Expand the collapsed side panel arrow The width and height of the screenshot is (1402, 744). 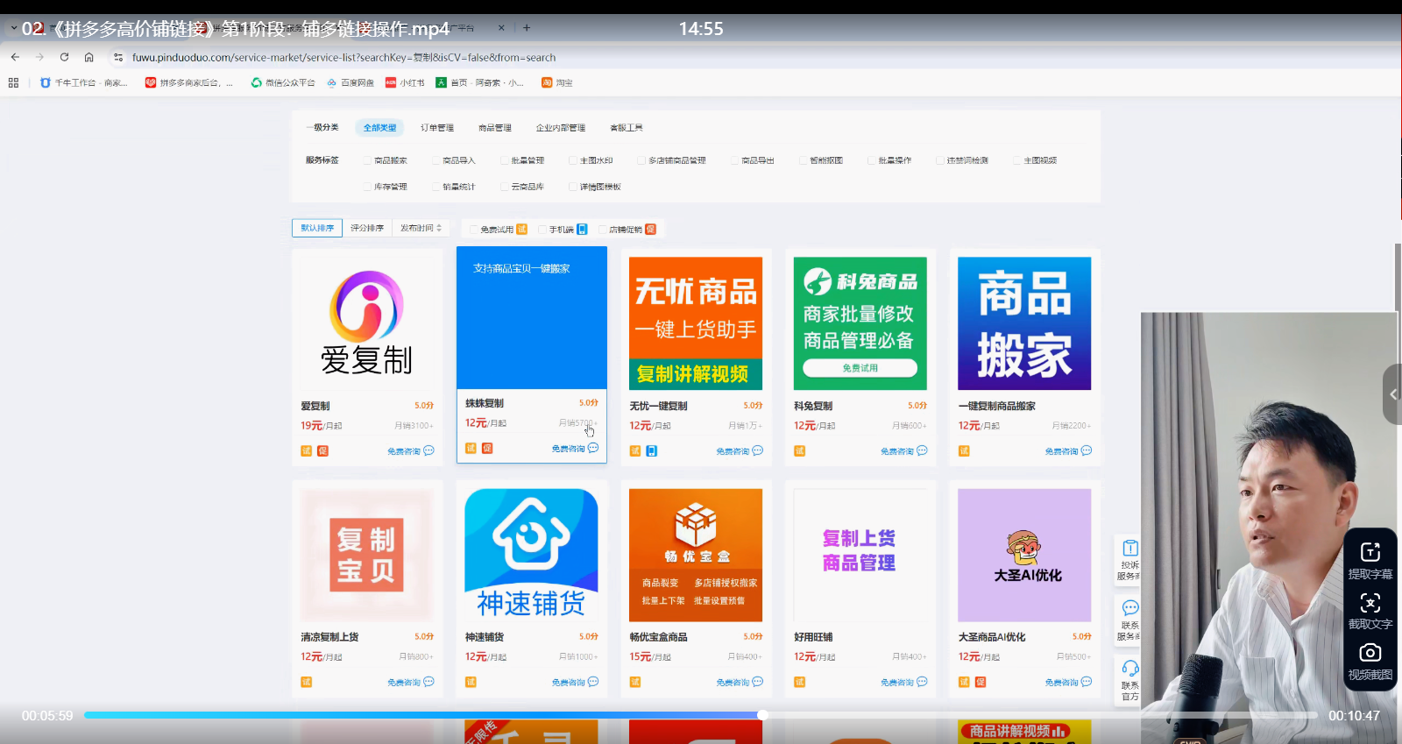pos(1392,394)
